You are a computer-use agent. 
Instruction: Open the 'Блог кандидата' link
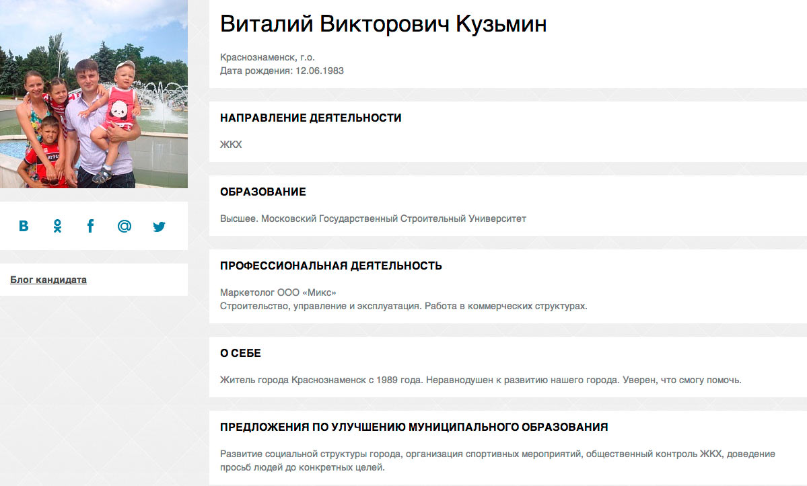[48, 280]
